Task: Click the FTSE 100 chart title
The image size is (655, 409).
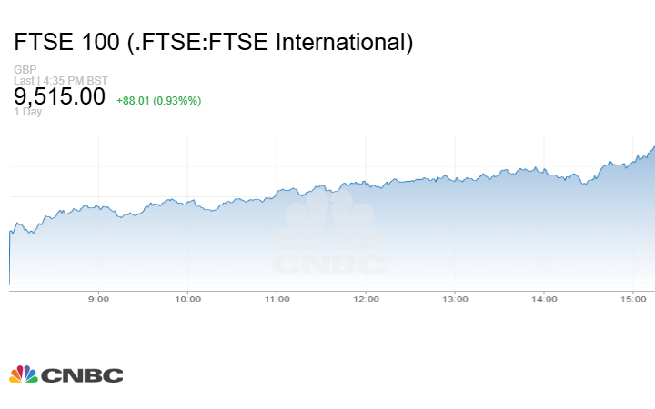Action: tap(214, 42)
